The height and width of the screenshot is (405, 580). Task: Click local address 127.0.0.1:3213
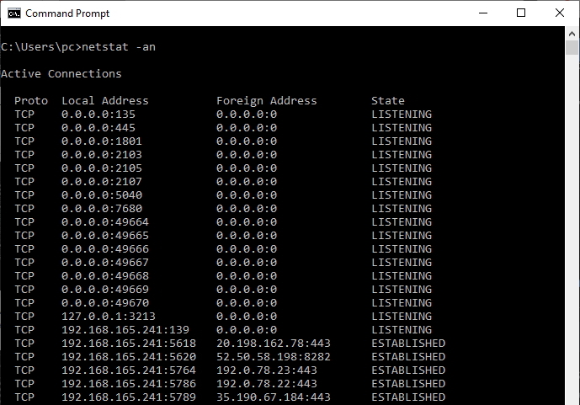tap(109, 317)
